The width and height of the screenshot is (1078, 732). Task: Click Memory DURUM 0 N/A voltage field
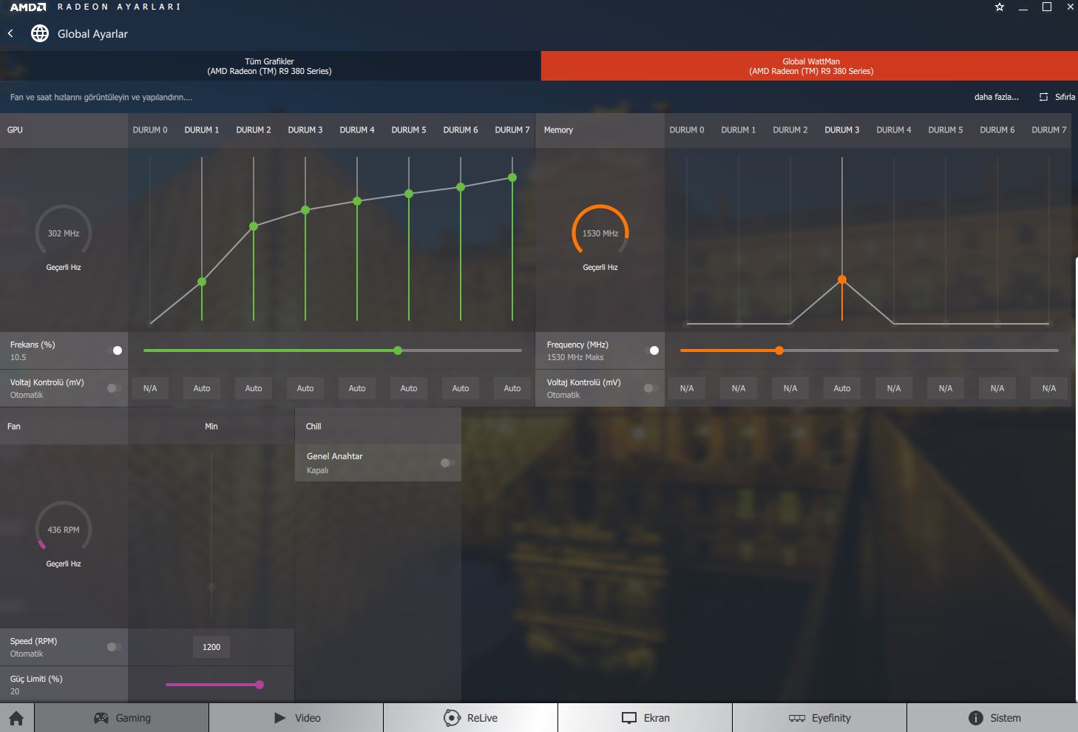687,388
